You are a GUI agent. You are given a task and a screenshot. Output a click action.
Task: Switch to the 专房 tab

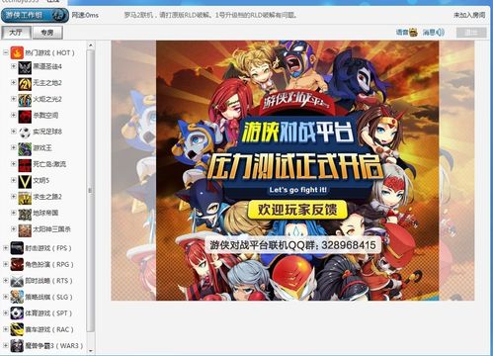tap(47, 33)
